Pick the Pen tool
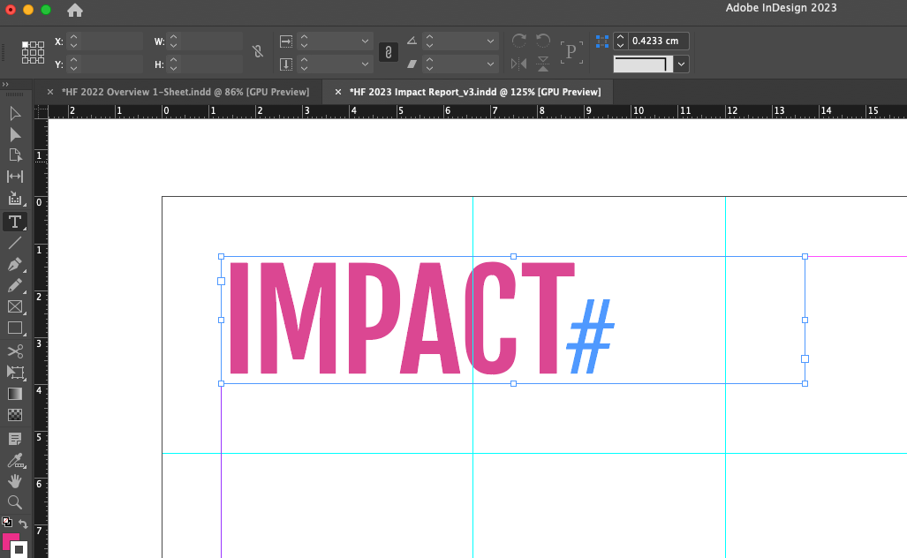The height and width of the screenshot is (558, 907). (x=14, y=265)
